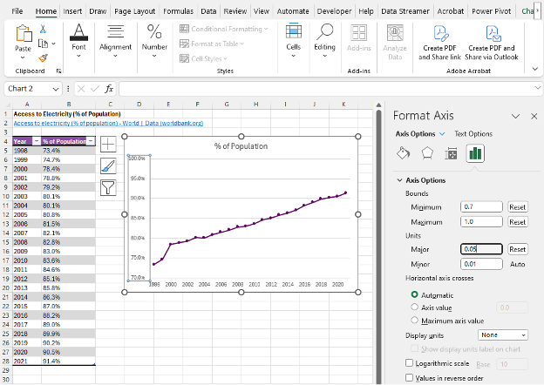Image resolution: width=544 pixels, height=385 pixels.
Task: Click the Maximum bound input field
Action: 481,222
